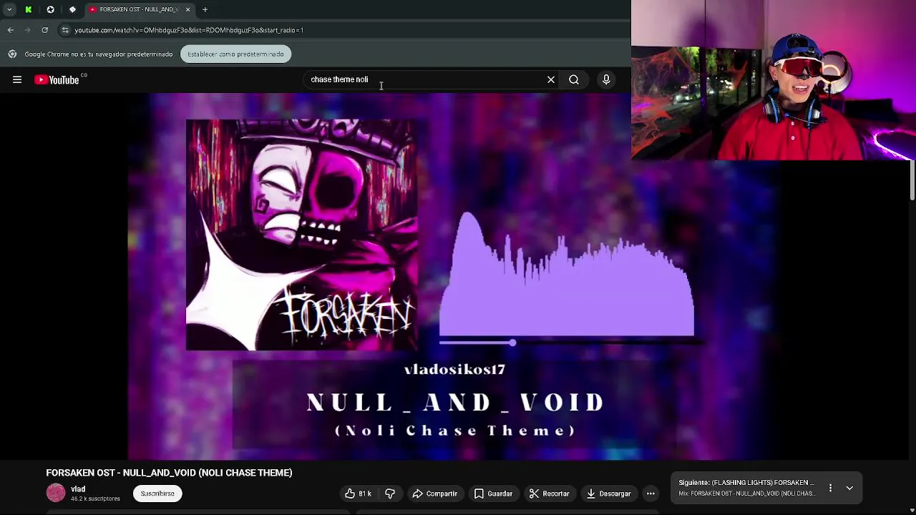Click the video title FORSAKEN OST text

point(169,473)
